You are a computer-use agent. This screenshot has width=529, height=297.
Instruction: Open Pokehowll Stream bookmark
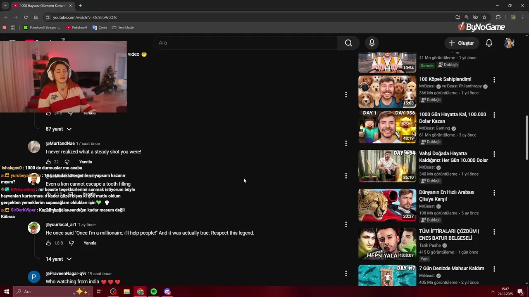click(x=42, y=28)
